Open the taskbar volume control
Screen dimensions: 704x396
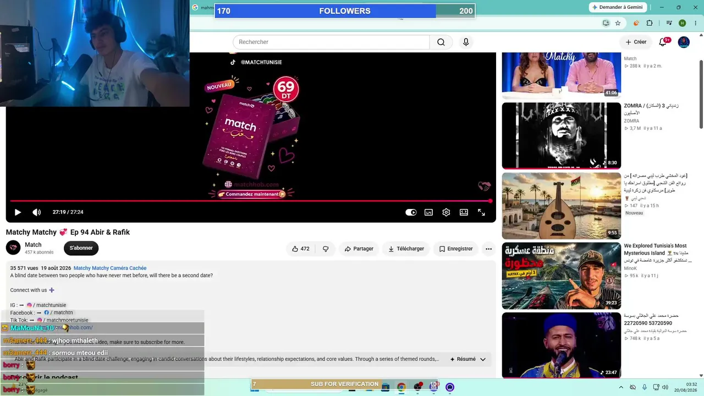click(665, 387)
